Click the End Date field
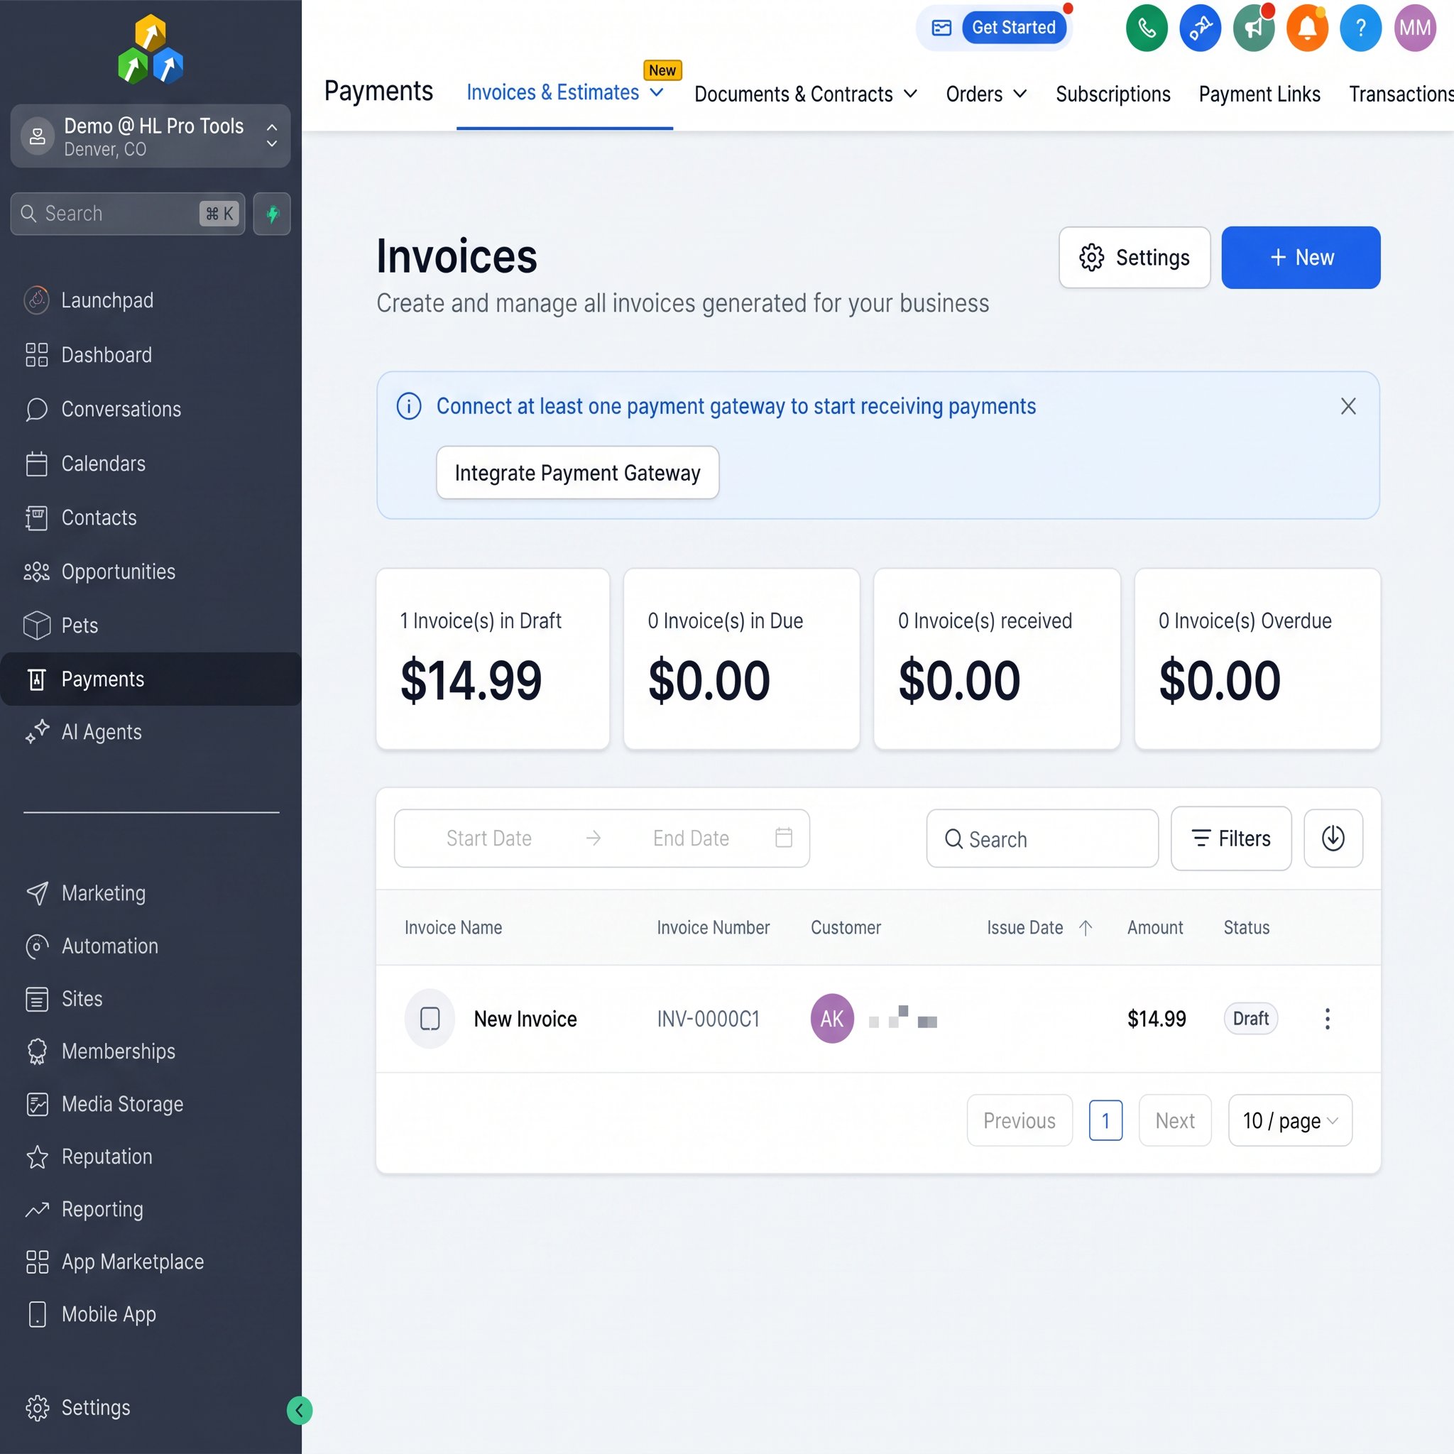This screenshot has height=1454, width=1454. click(x=691, y=838)
